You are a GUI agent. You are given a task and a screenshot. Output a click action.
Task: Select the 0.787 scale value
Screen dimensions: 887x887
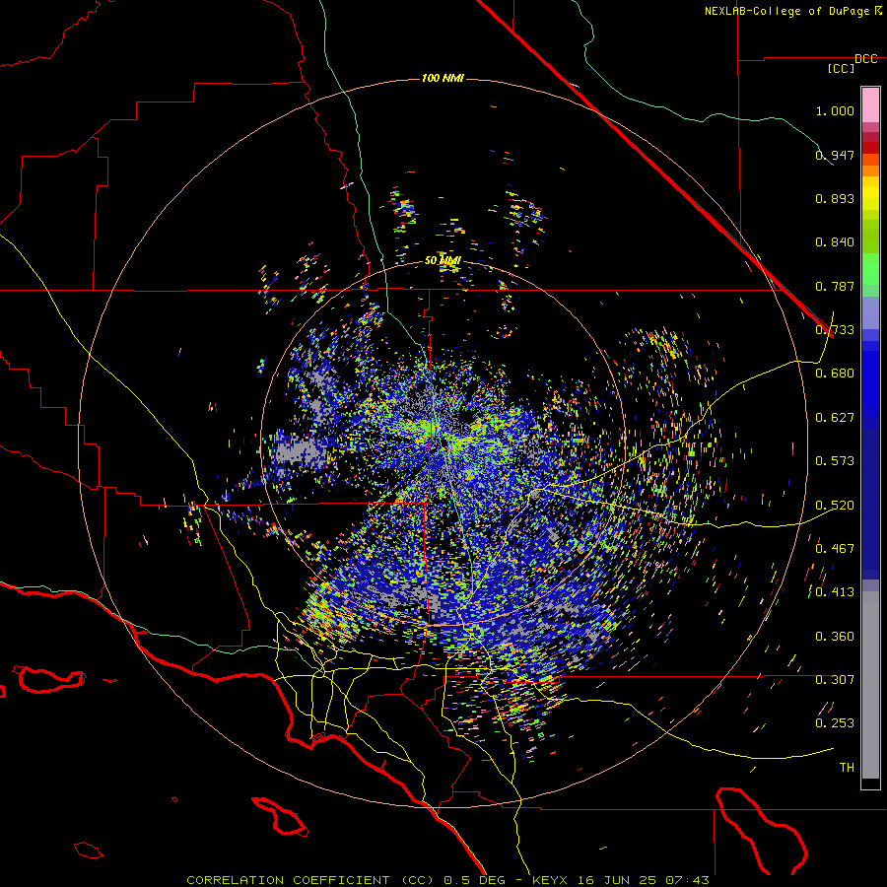click(835, 286)
